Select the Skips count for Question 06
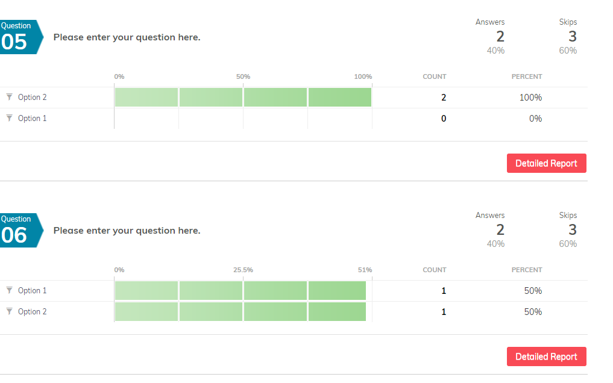 [x=572, y=229]
